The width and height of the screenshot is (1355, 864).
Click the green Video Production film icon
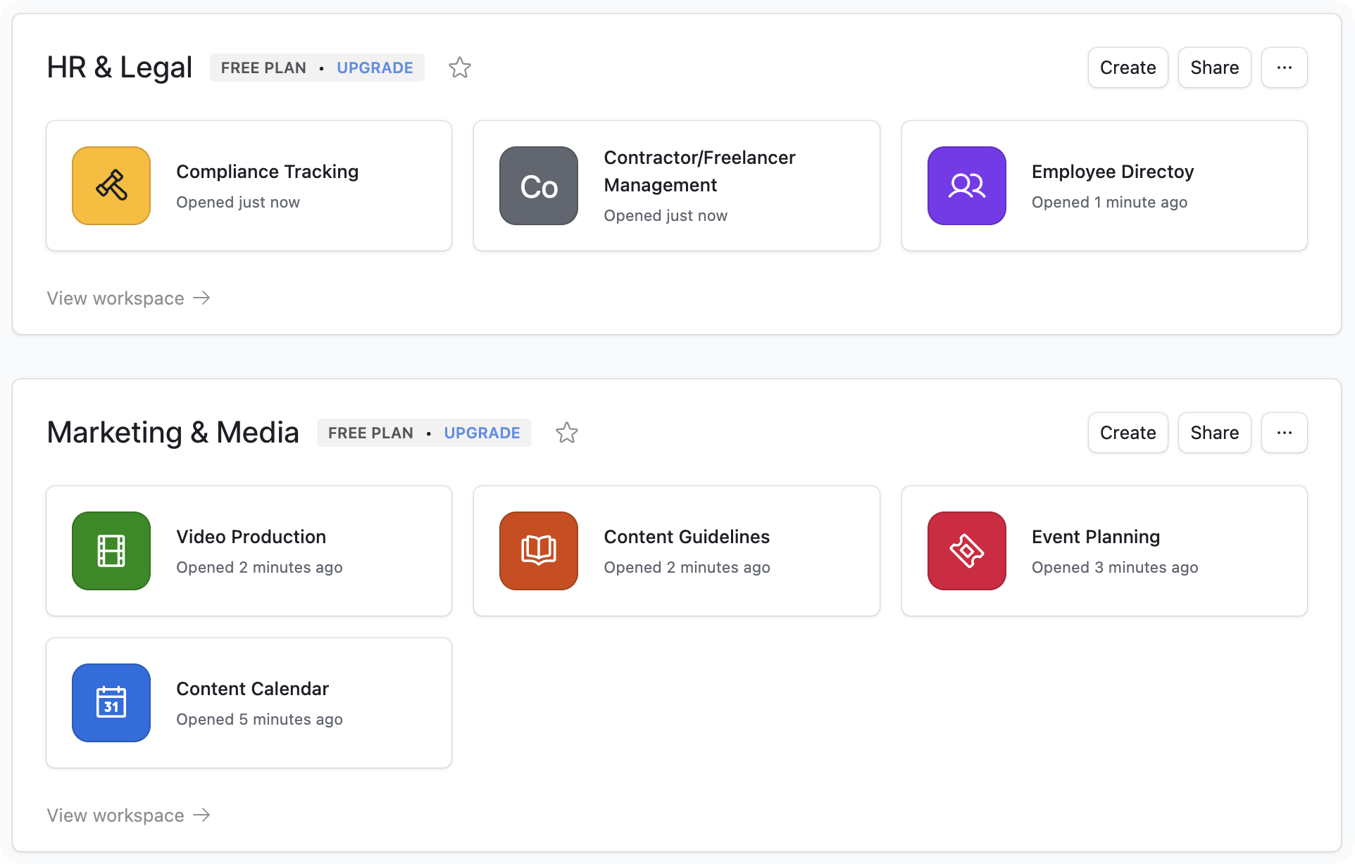point(111,551)
